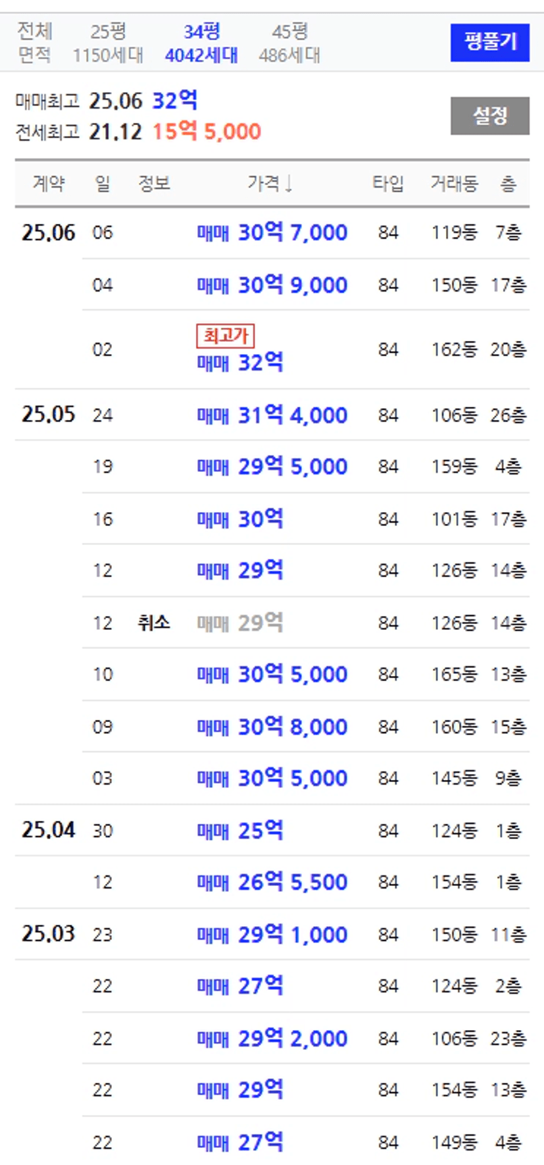
Task: Open the 매매 30억 8,000 transaction
Action: click(x=305, y=727)
